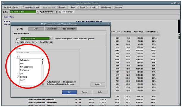Screen dimensions: 182x107
Task: Click the retail value 34,400.00 cell
Action: point(139,60)
